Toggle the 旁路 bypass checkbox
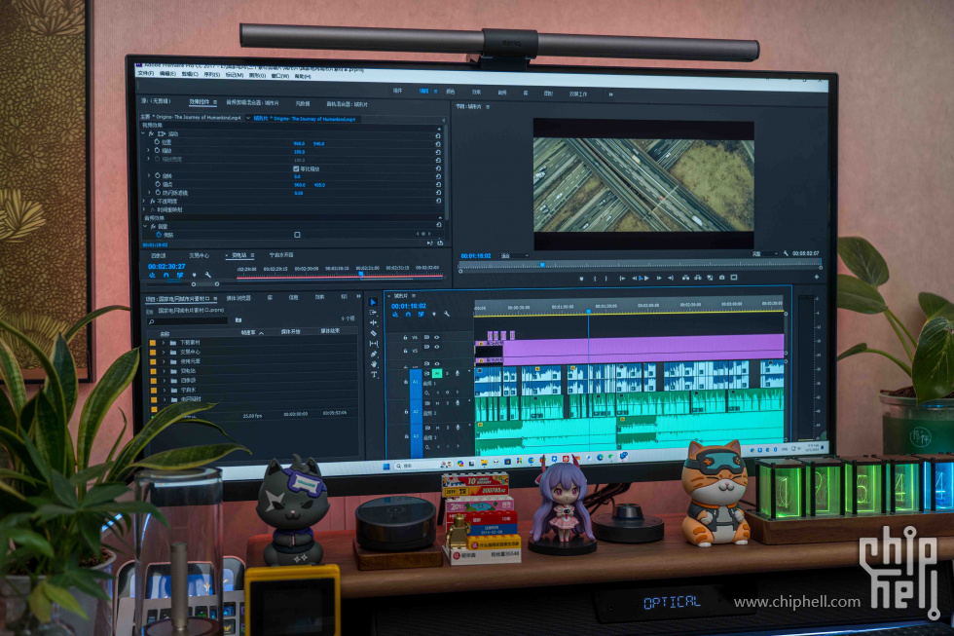954x636 pixels. (x=297, y=235)
